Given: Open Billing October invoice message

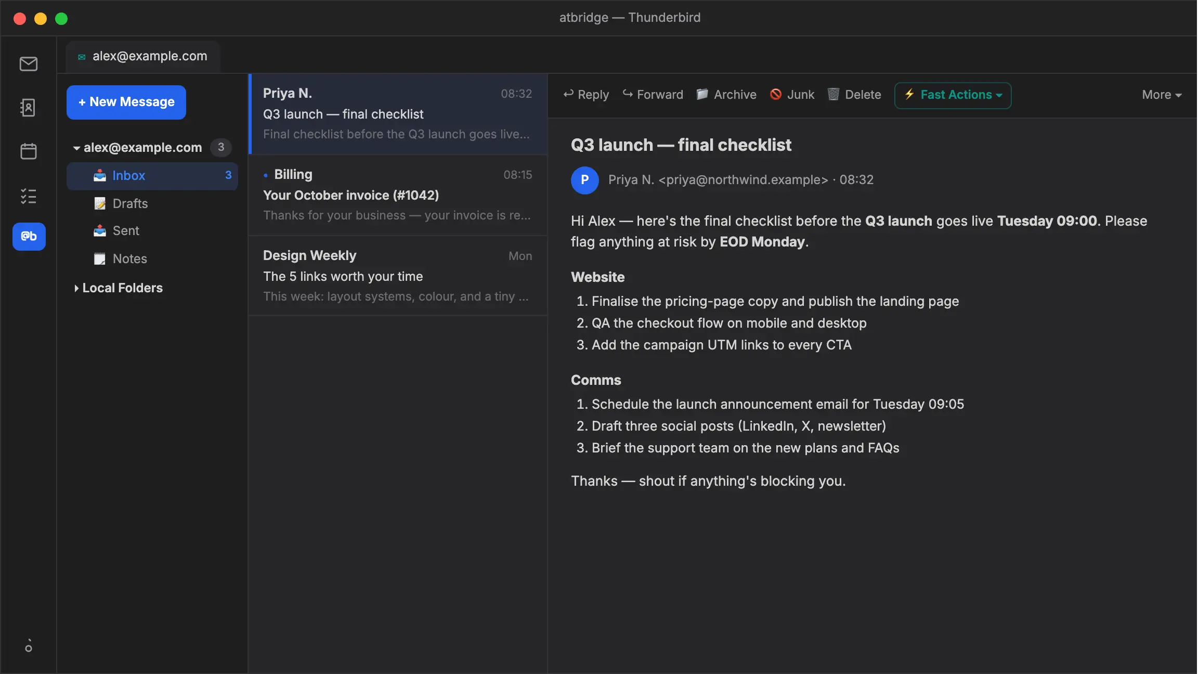Looking at the screenshot, I should pos(398,195).
